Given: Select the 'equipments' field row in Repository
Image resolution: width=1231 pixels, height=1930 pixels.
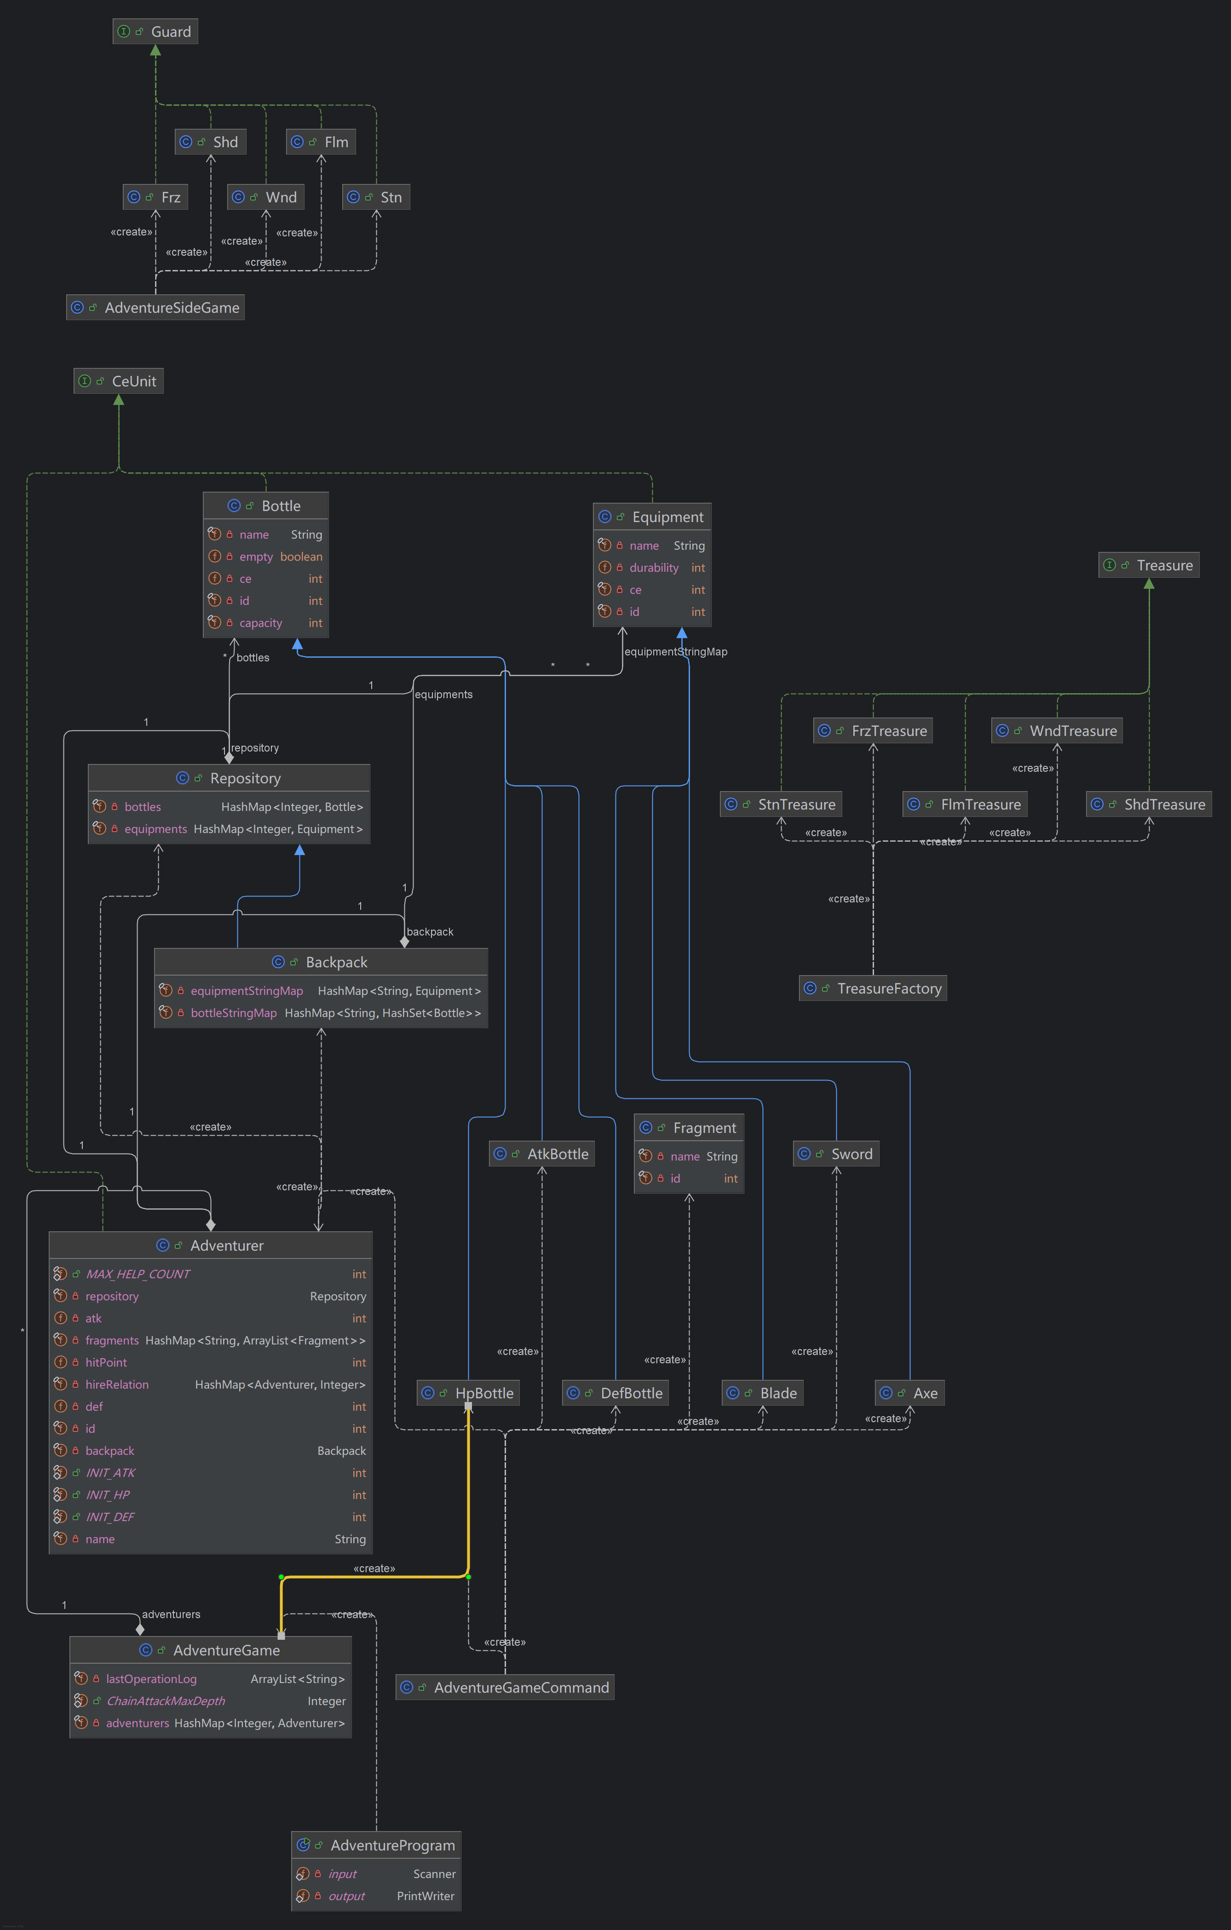Looking at the screenshot, I should pos(229,829).
